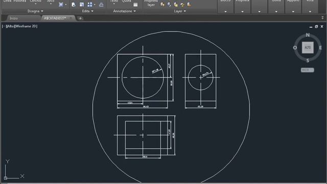Image resolution: width=327 pixels, height=184 pixels.
Task: Open the collapsed Utilità panel
Action: point(276,6)
